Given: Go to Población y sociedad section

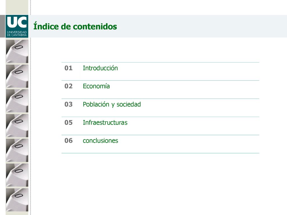Looking at the screenshot, I should (x=112, y=104).
